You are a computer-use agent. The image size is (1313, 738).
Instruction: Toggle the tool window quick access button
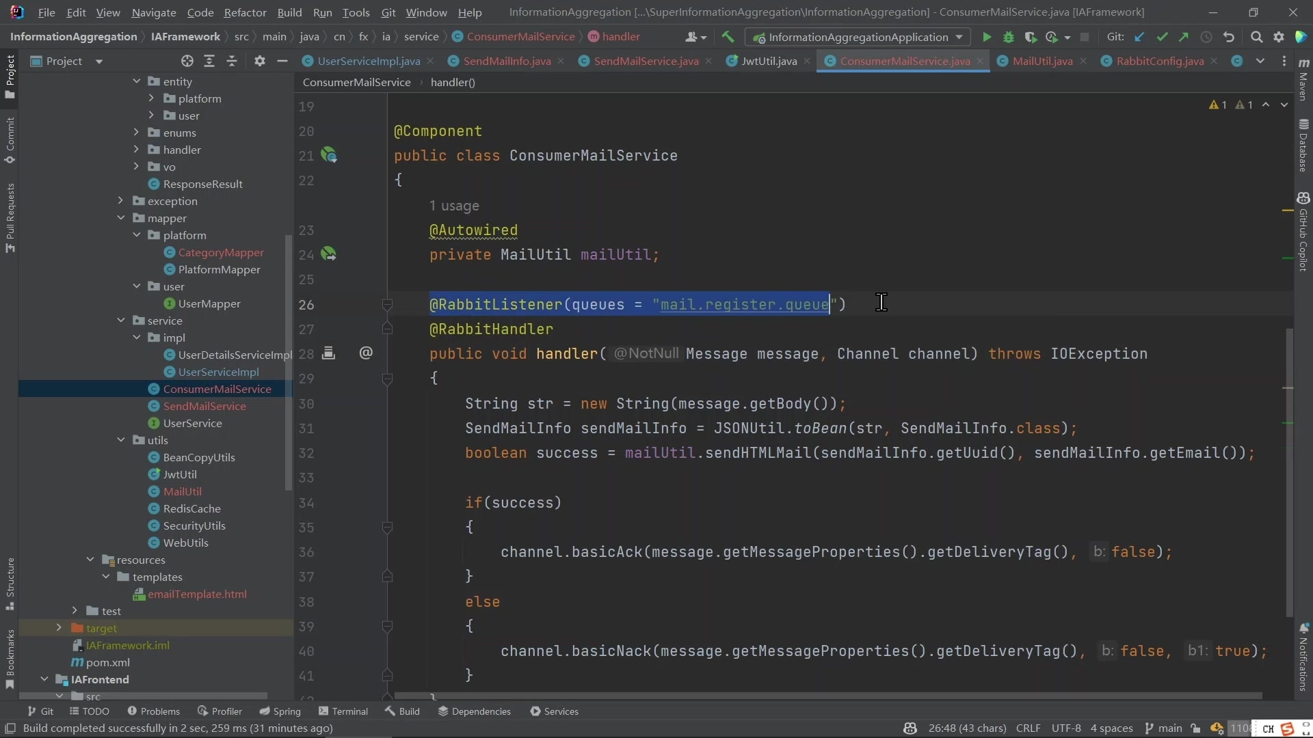pyautogui.click(x=10, y=728)
